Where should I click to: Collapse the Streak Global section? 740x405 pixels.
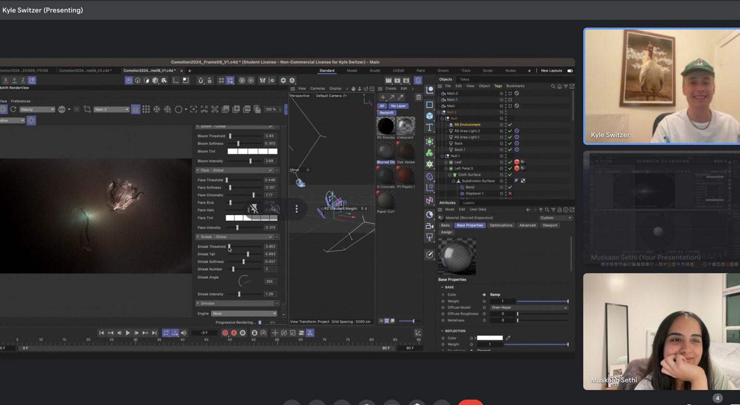(198, 237)
